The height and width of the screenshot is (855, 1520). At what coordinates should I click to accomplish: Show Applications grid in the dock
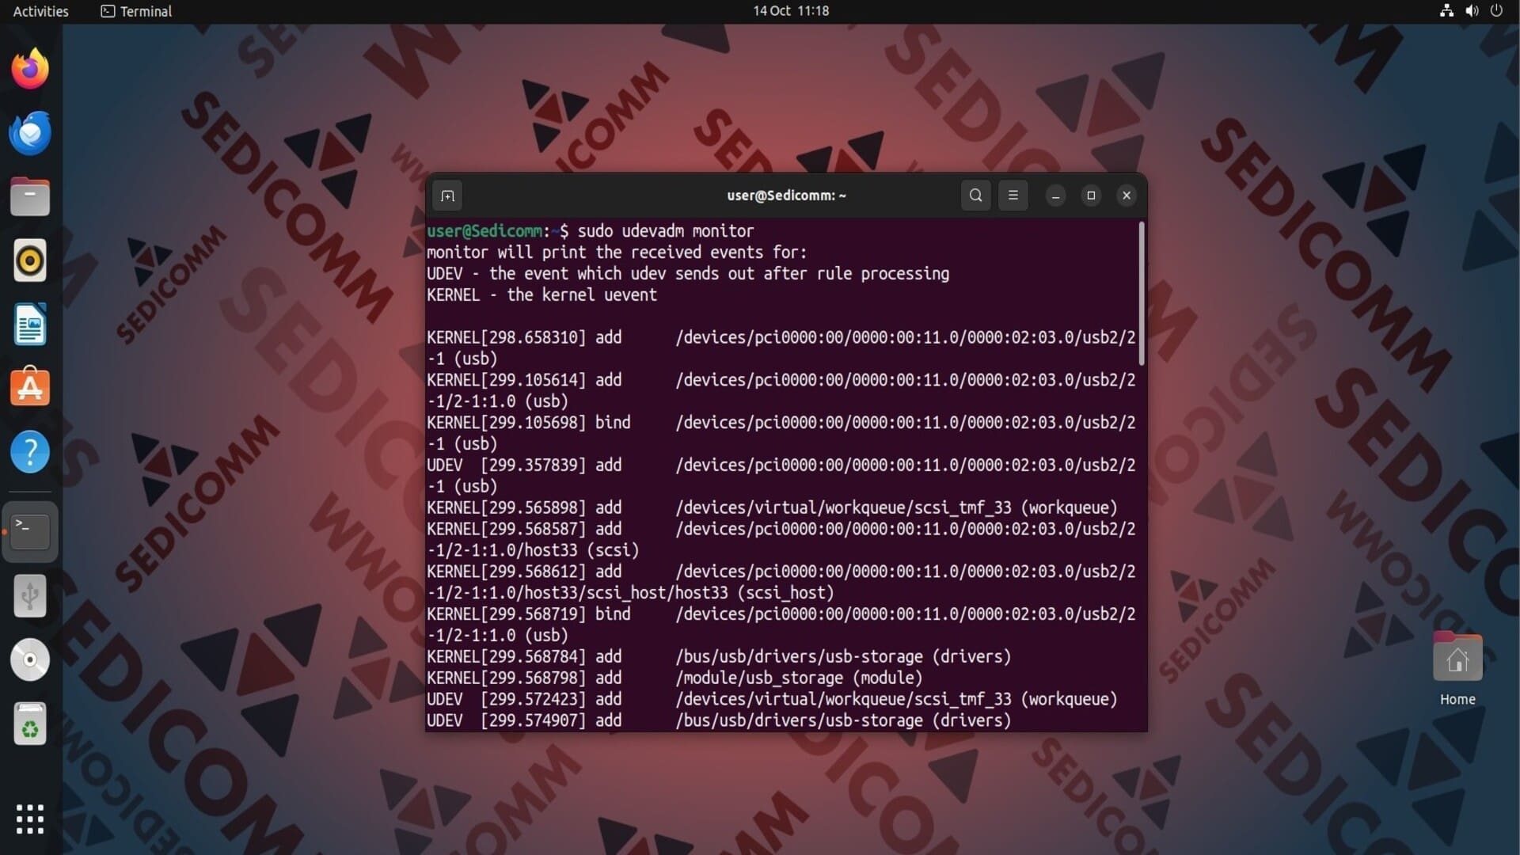(30, 819)
